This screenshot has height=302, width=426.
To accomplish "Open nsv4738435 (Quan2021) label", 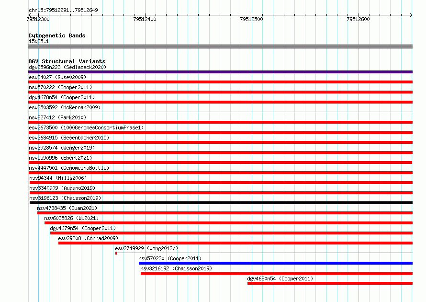I will tap(67, 208).
